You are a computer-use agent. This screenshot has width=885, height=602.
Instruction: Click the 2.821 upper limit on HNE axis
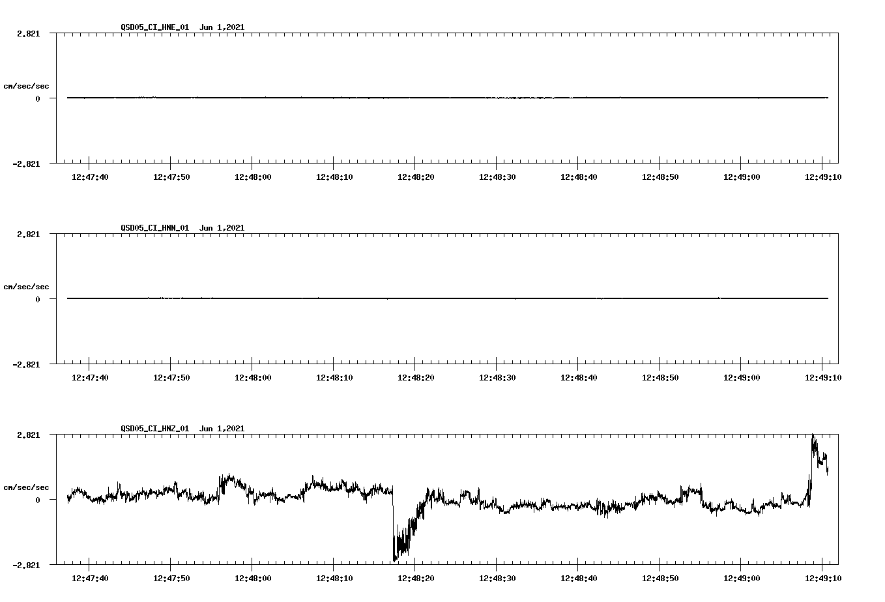coord(28,34)
